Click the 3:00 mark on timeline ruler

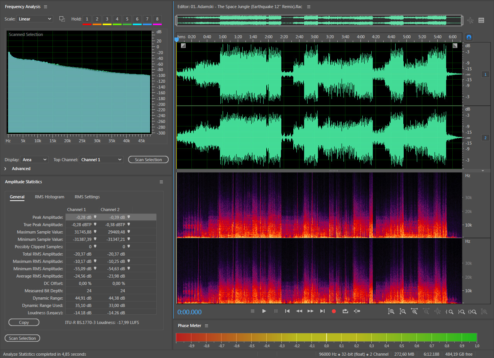coord(315,37)
